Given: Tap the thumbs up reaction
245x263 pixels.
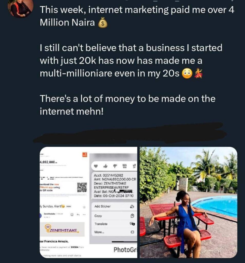Looking at the screenshot, I should tap(105, 166).
